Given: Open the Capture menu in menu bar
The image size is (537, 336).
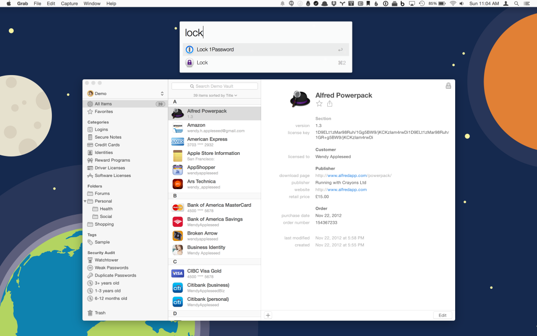Looking at the screenshot, I should [x=69, y=4].
